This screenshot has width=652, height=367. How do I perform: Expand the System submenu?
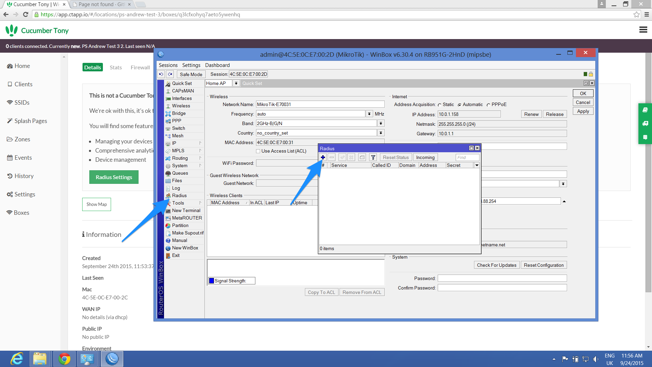200,165
